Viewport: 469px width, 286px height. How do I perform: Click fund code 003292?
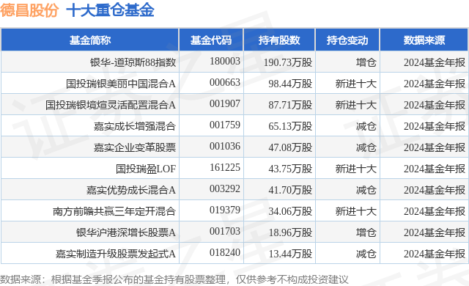click(225, 188)
